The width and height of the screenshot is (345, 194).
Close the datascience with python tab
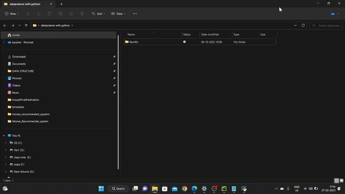51,4
